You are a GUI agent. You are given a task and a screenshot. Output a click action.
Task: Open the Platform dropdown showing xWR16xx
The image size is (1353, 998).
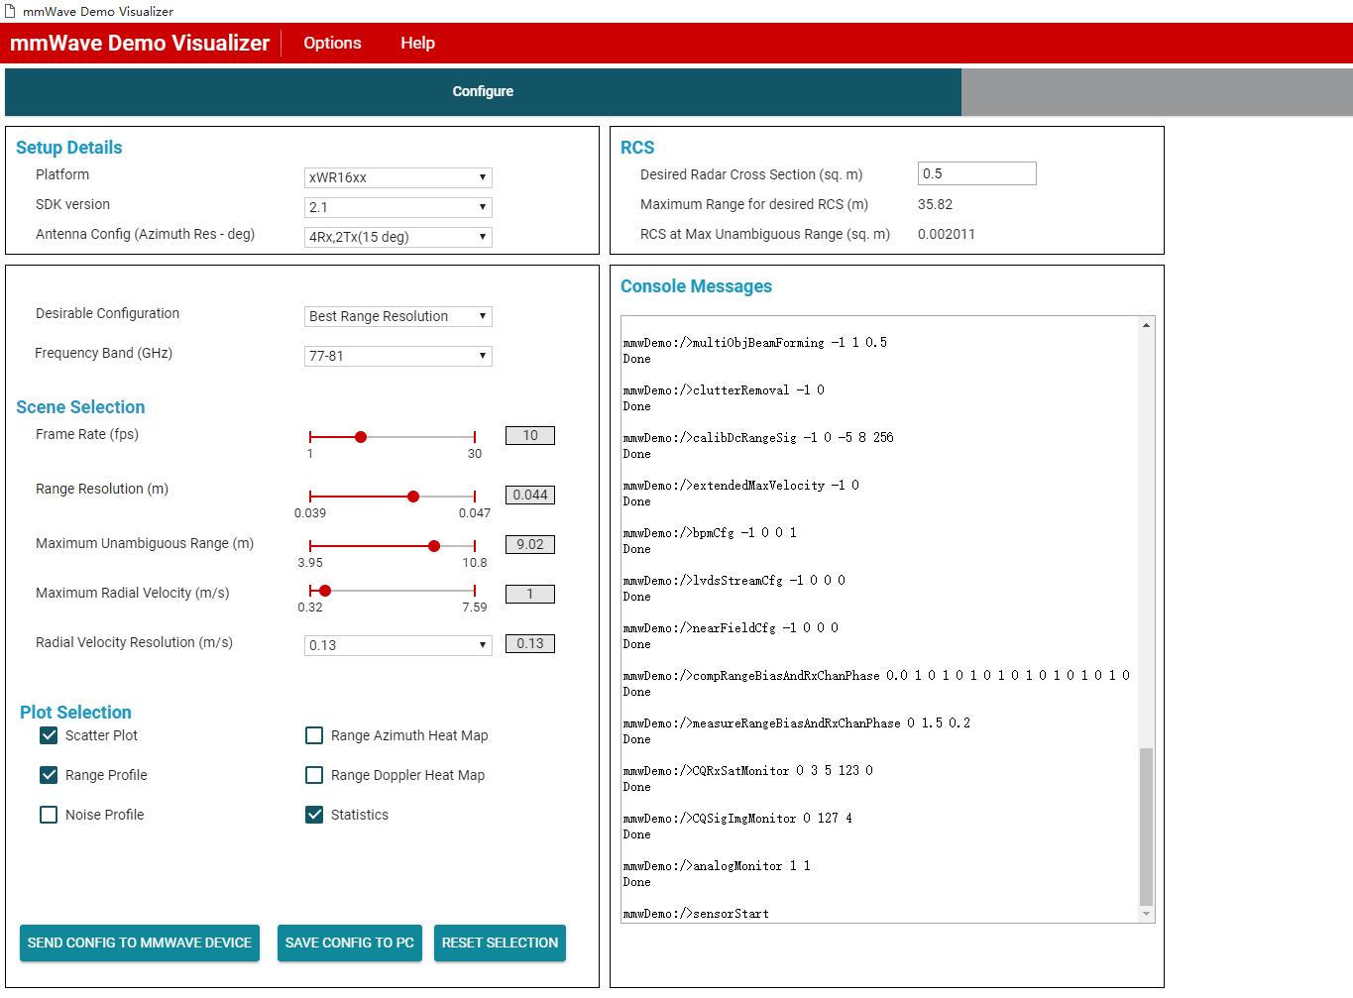[397, 177]
